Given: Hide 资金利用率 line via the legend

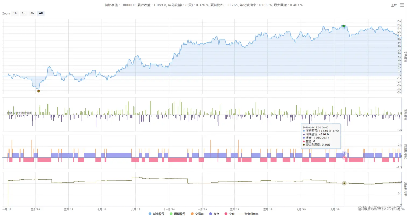Looking at the screenshot, I should (249, 214).
